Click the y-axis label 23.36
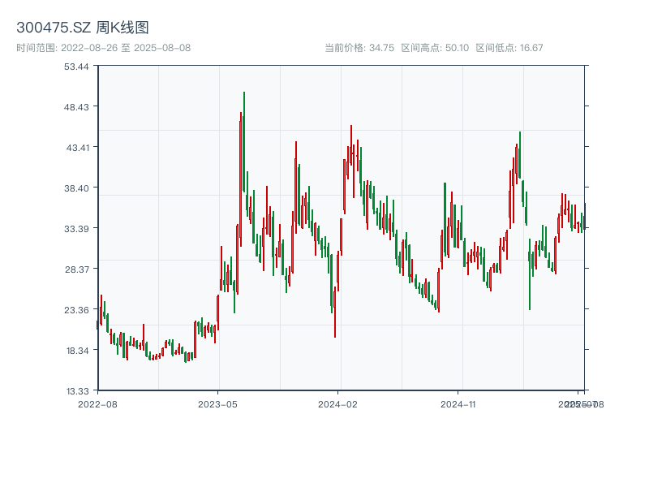Viewport: 649px width, 487px height. (x=76, y=310)
